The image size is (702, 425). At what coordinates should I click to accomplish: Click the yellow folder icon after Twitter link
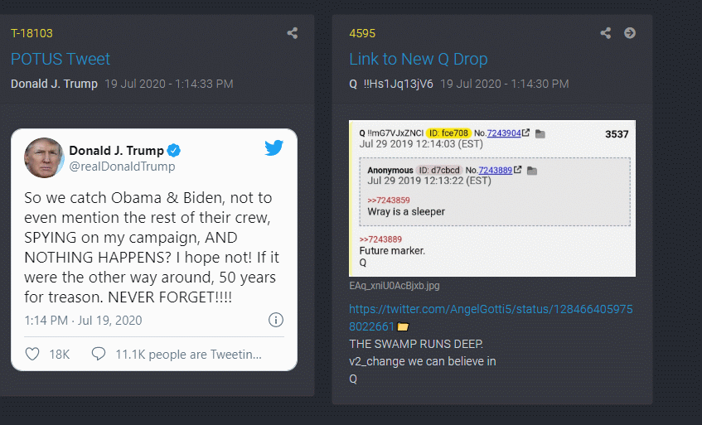click(403, 327)
